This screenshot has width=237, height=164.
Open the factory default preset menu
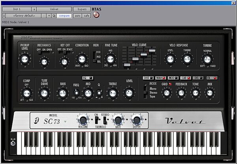coord(24,16)
